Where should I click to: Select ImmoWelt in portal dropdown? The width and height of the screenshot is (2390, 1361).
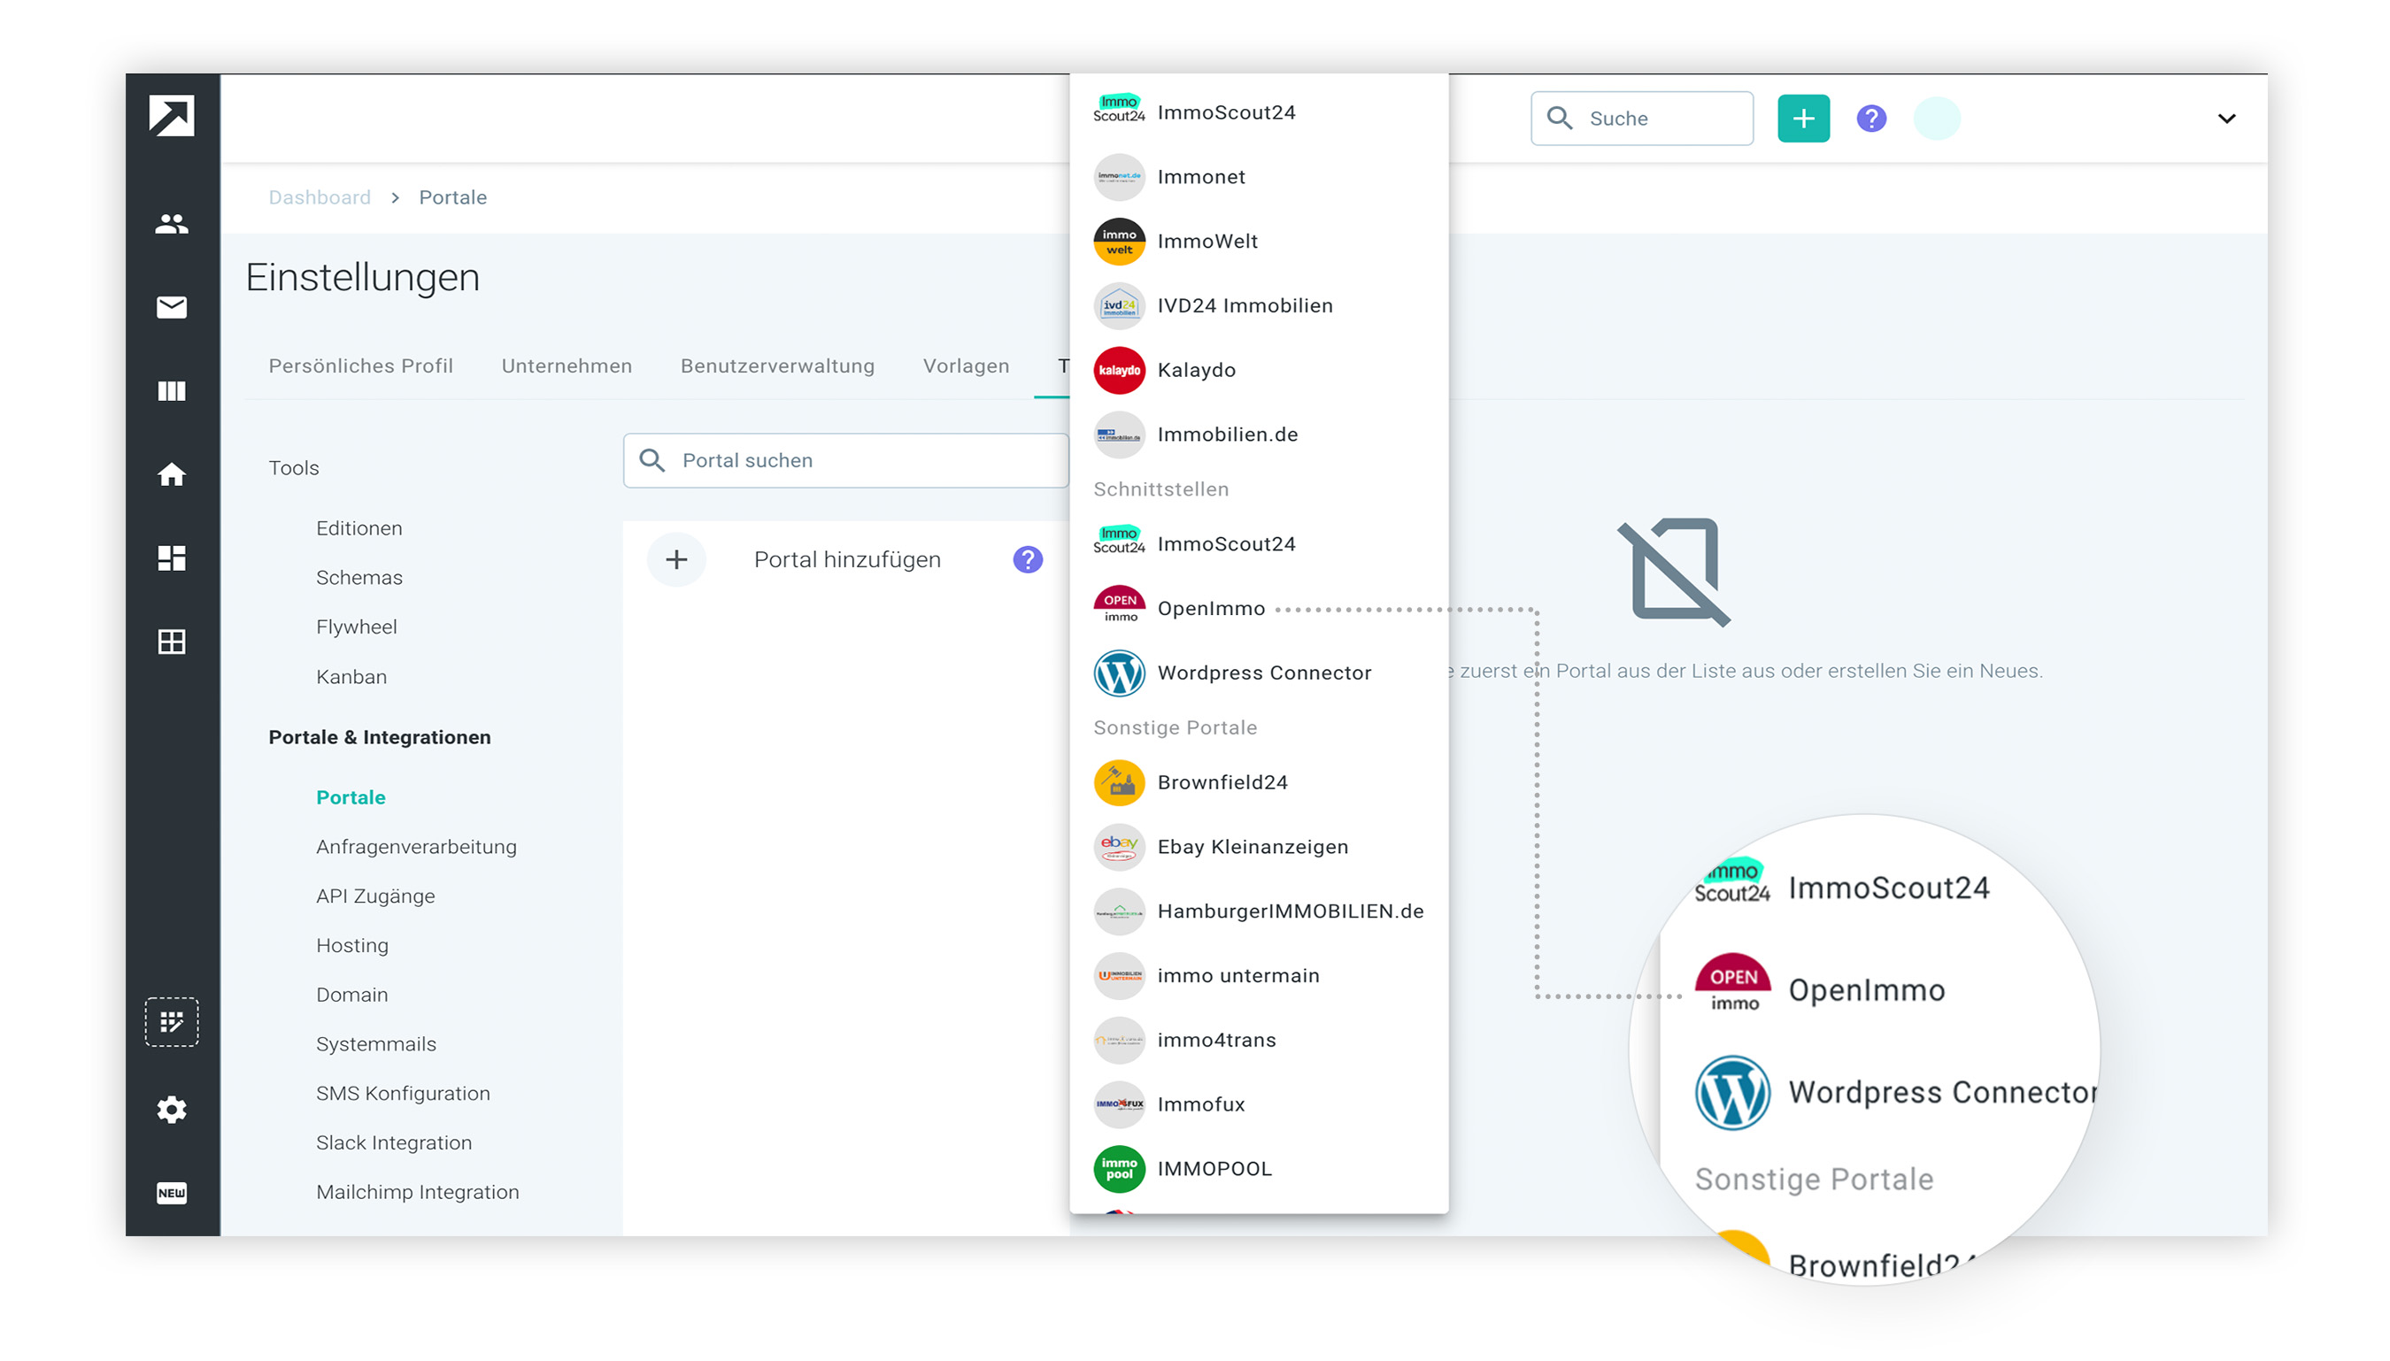[x=1259, y=242]
